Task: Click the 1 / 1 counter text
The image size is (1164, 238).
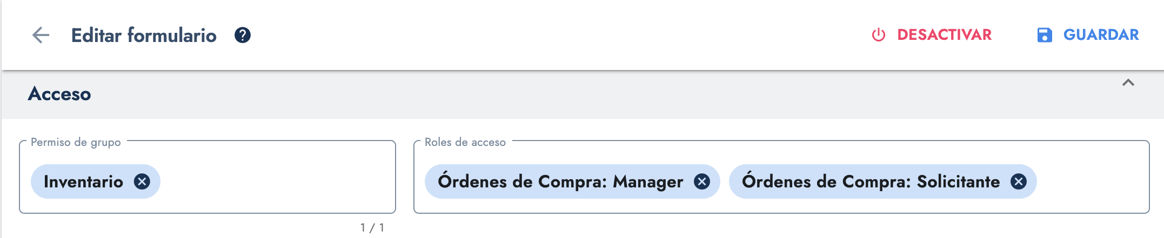Action: point(372,228)
